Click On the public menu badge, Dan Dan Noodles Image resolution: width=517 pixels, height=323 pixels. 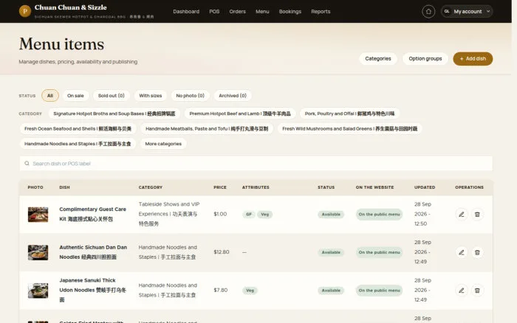pos(379,252)
